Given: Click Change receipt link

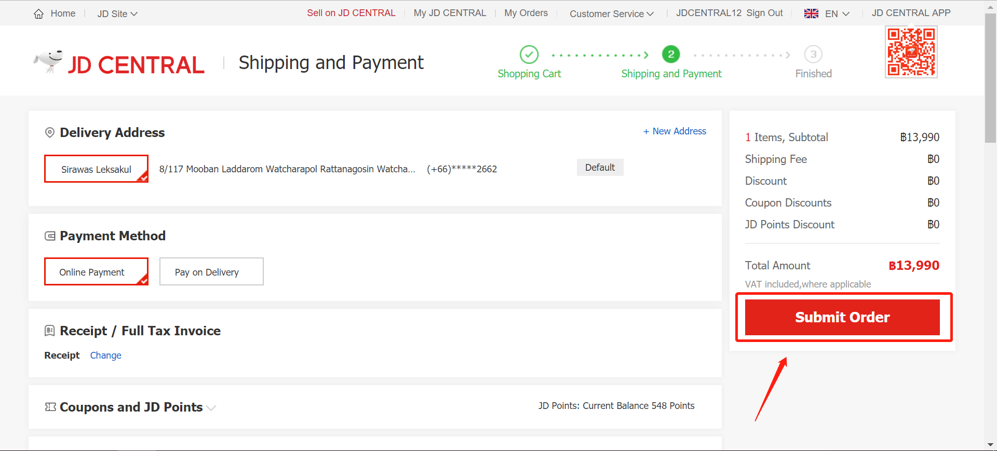Looking at the screenshot, I should (105, 356).
